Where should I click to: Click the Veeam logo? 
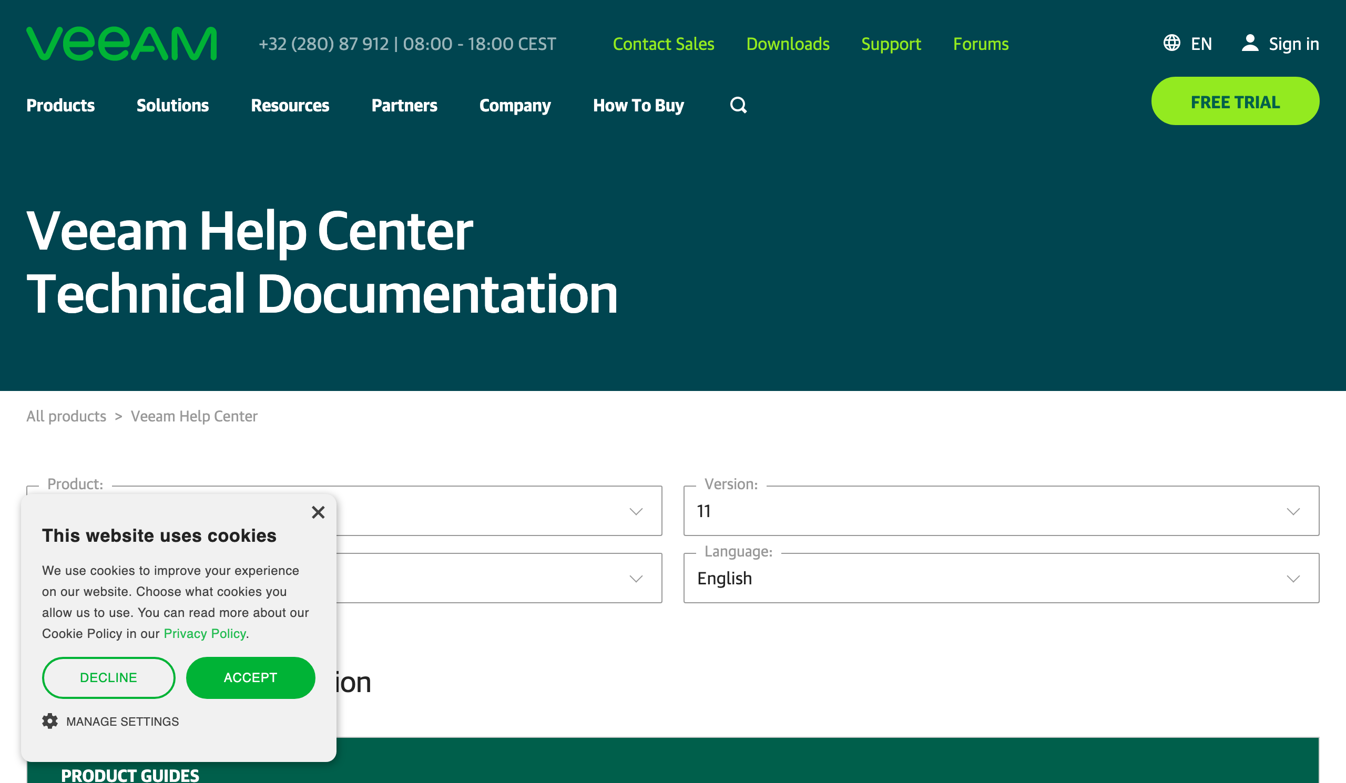[x=122, y=43]
